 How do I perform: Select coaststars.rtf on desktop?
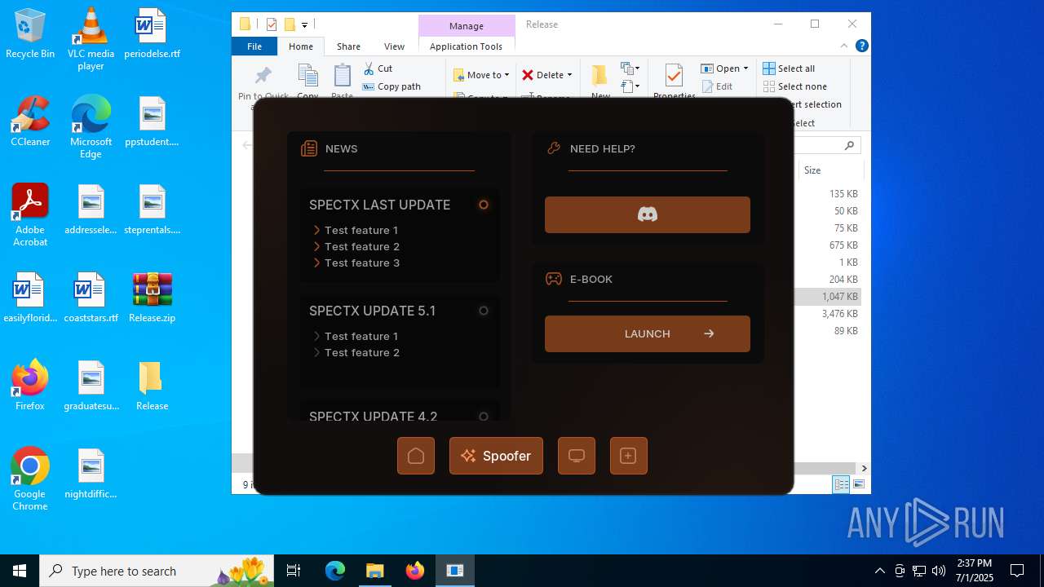[x=91, y=298]
